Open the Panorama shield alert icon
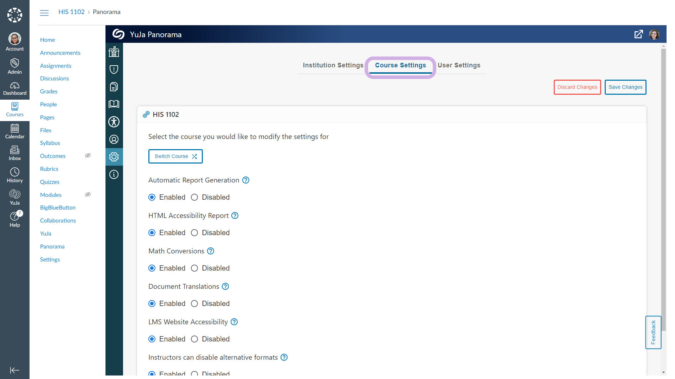Screen dimensions: 675x379 [x=114, y=69]
